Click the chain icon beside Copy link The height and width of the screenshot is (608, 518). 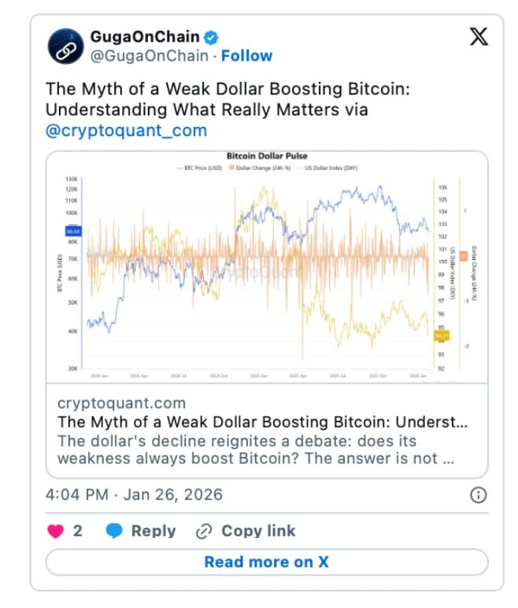coord(204,531)
